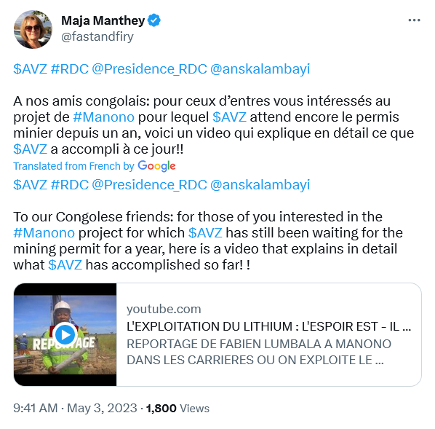
Task: Open @Presidence_RDC mention in original tweet
Action: pyautogui.click(x=149, y=69)
